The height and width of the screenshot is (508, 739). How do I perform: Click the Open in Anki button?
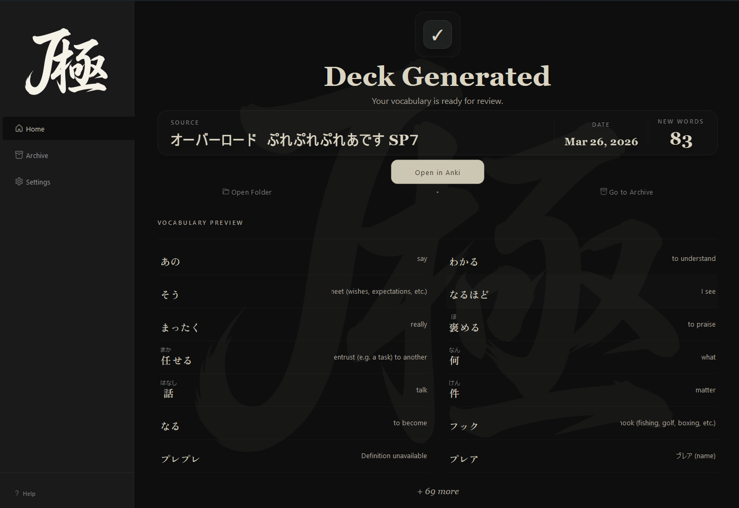437,172
